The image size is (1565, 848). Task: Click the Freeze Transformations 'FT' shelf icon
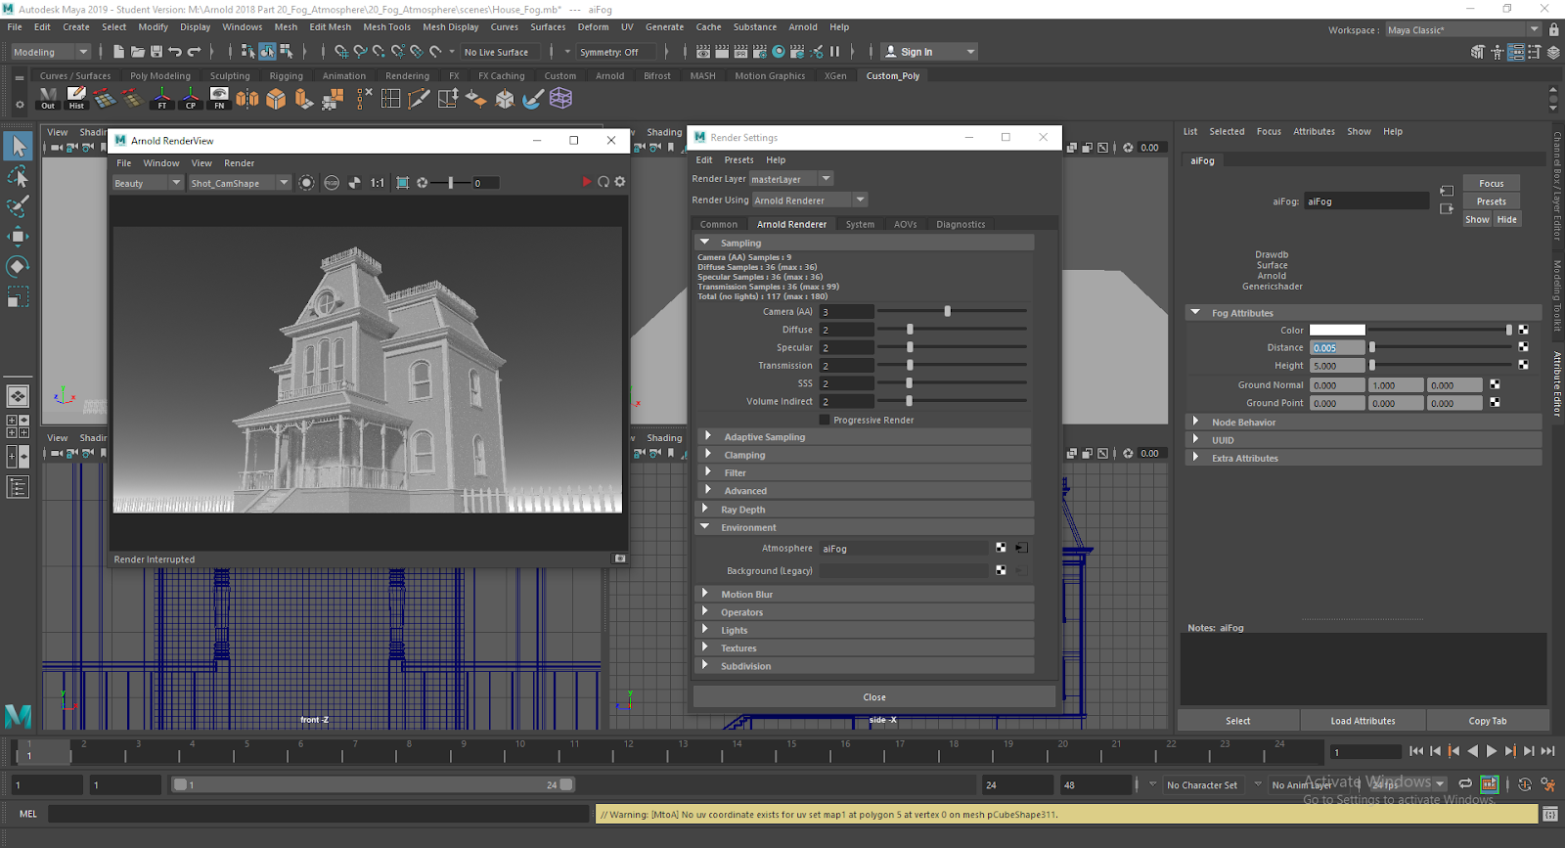(162, 98)
